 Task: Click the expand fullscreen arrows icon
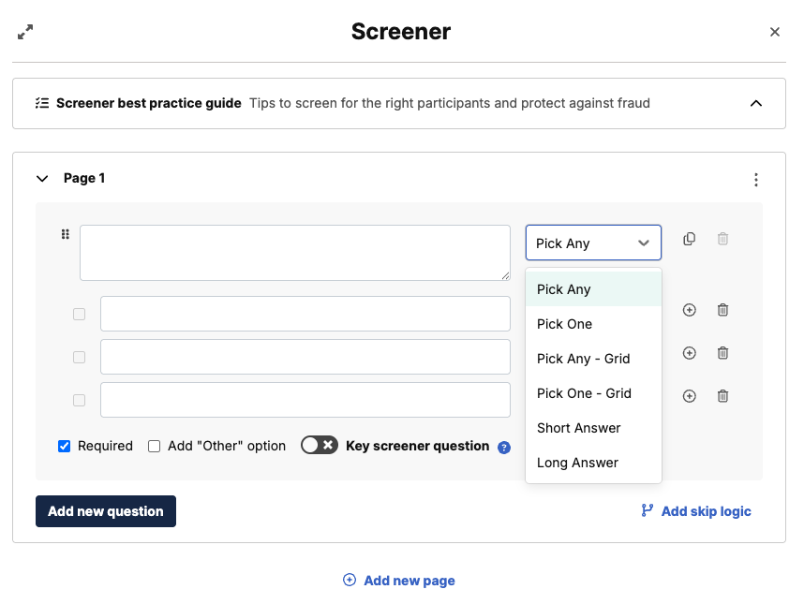point(25,32)
